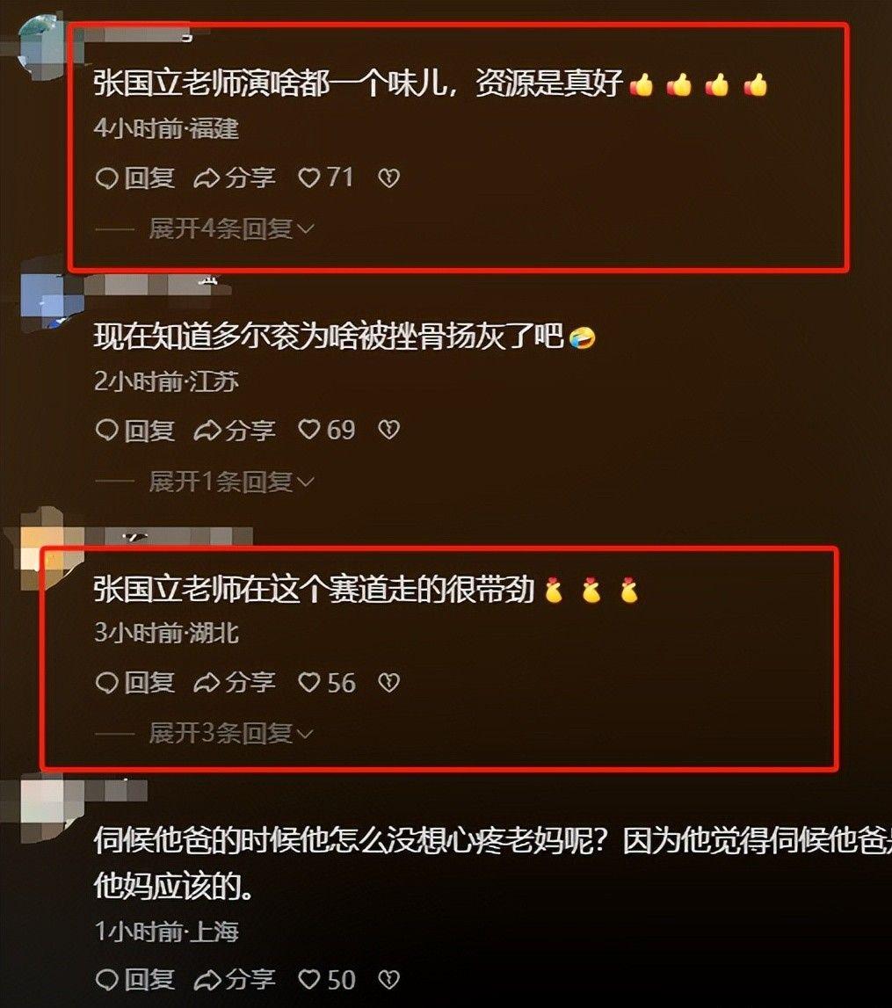This screenshot has height=1008, width=892.
Task: Like the comment with 69 likes
Action: click(326, 430)
